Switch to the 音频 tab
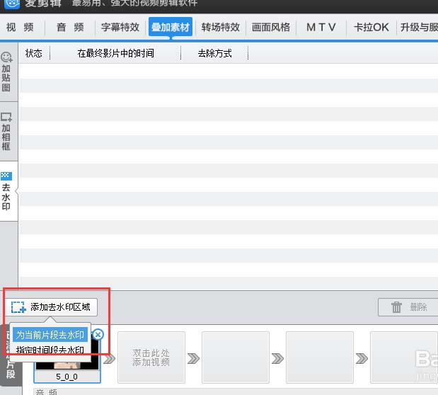This screenshot has height=395, width=438. pos(70,28)
